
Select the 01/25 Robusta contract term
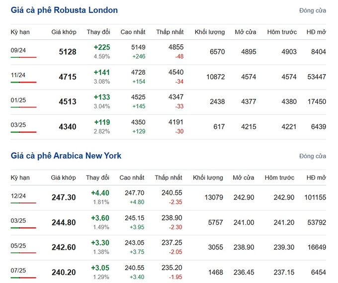pos(18,100)
